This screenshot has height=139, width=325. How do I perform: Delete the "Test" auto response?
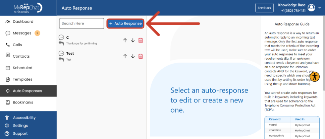[x=141, y=56]
